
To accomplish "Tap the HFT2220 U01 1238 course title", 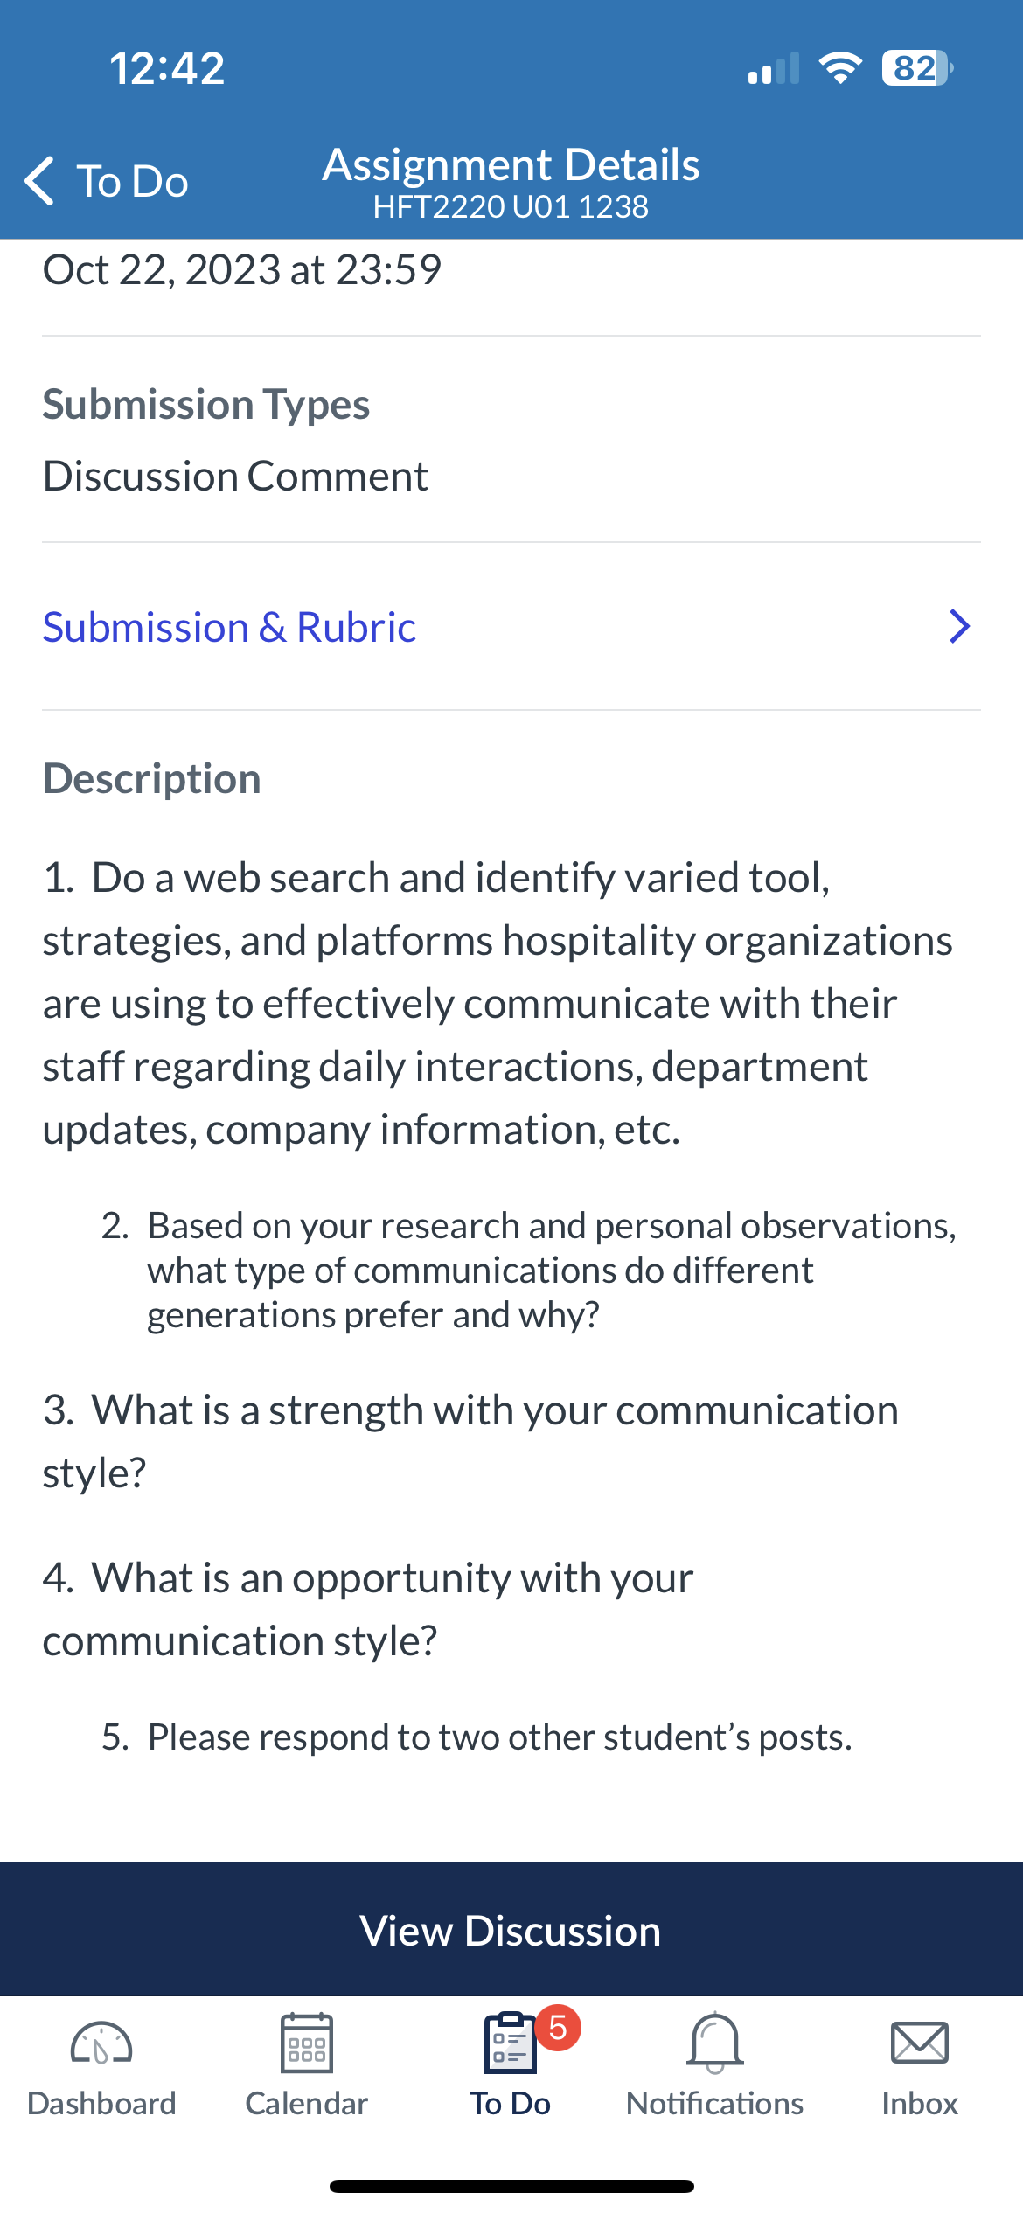I will click(511, 206).
